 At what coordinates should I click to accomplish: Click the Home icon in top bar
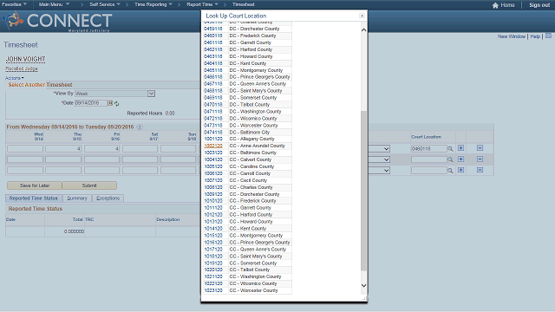point(495,5)
